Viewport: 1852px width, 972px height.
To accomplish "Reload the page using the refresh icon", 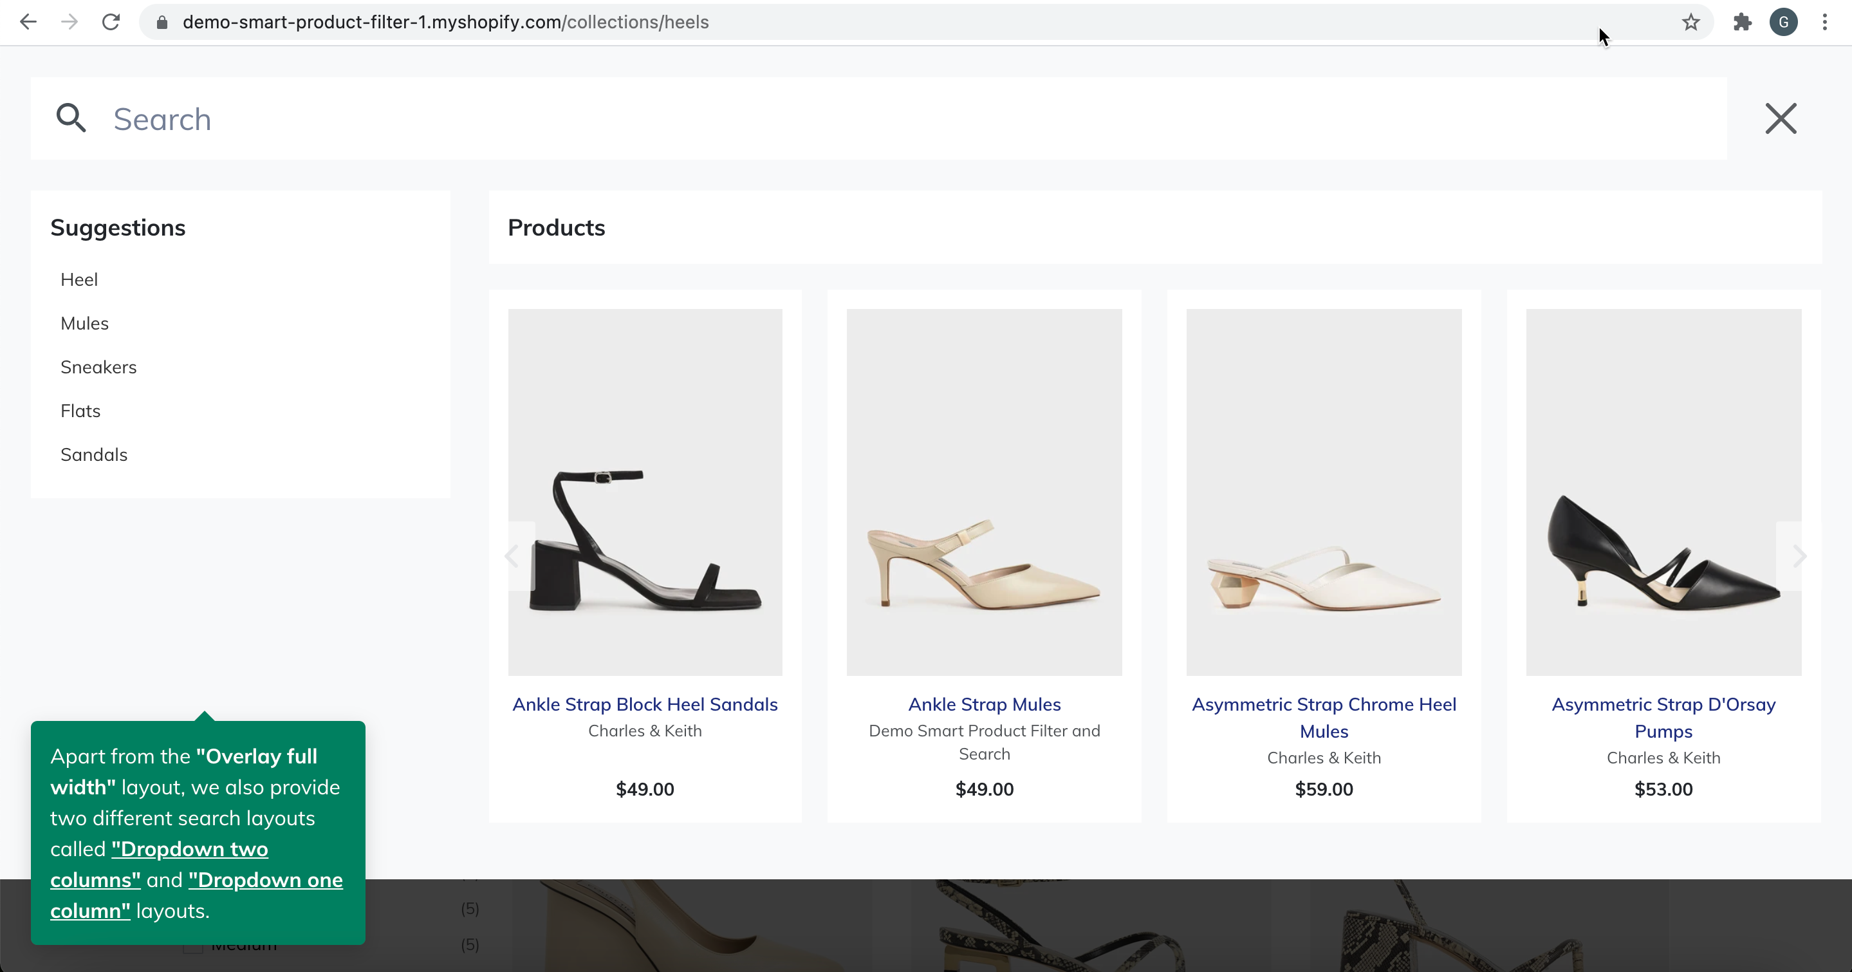I will click(111, 22).
